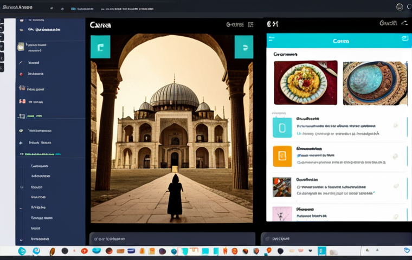Click the teal square button at the mosque photo's top-right
This screenshot has width=412, height=260.
coord(244,47)
